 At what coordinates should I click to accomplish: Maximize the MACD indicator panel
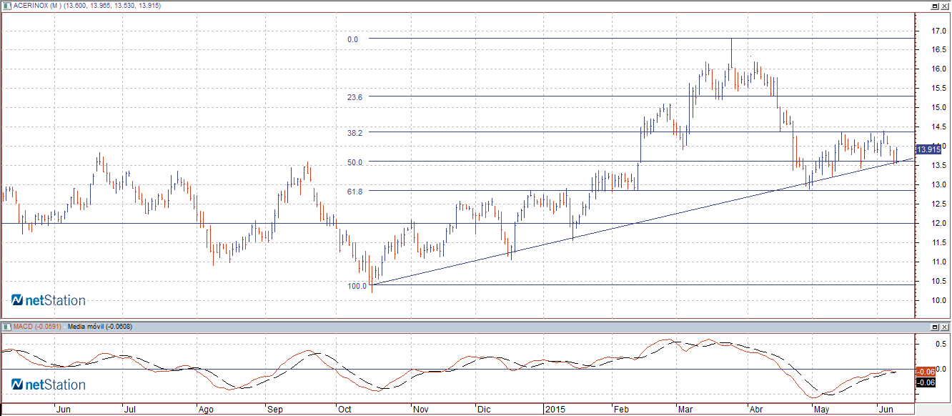(x=935, y=326)
